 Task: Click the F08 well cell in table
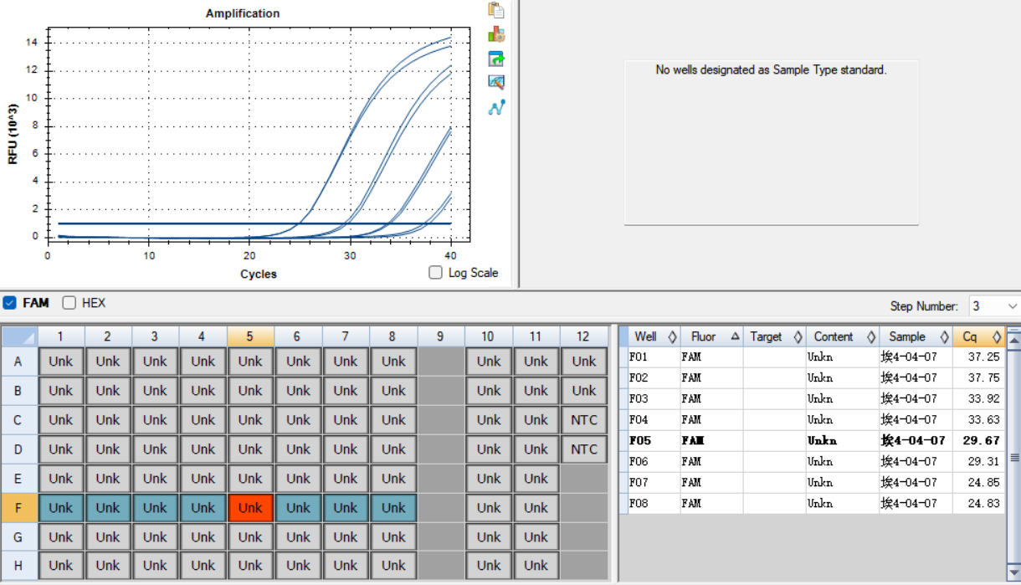click(x=654, y=503)
